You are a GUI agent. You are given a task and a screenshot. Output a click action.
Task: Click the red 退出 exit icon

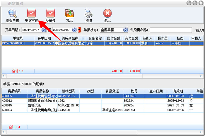[107, 14]
